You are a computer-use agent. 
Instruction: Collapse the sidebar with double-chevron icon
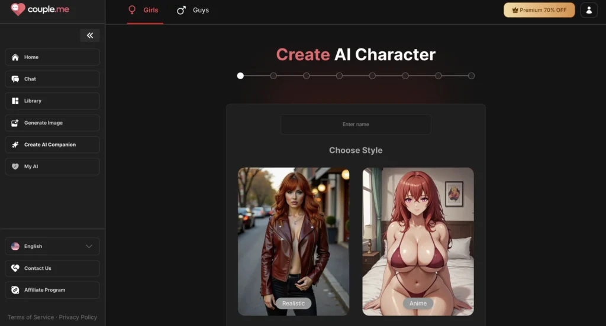(90, 35)
